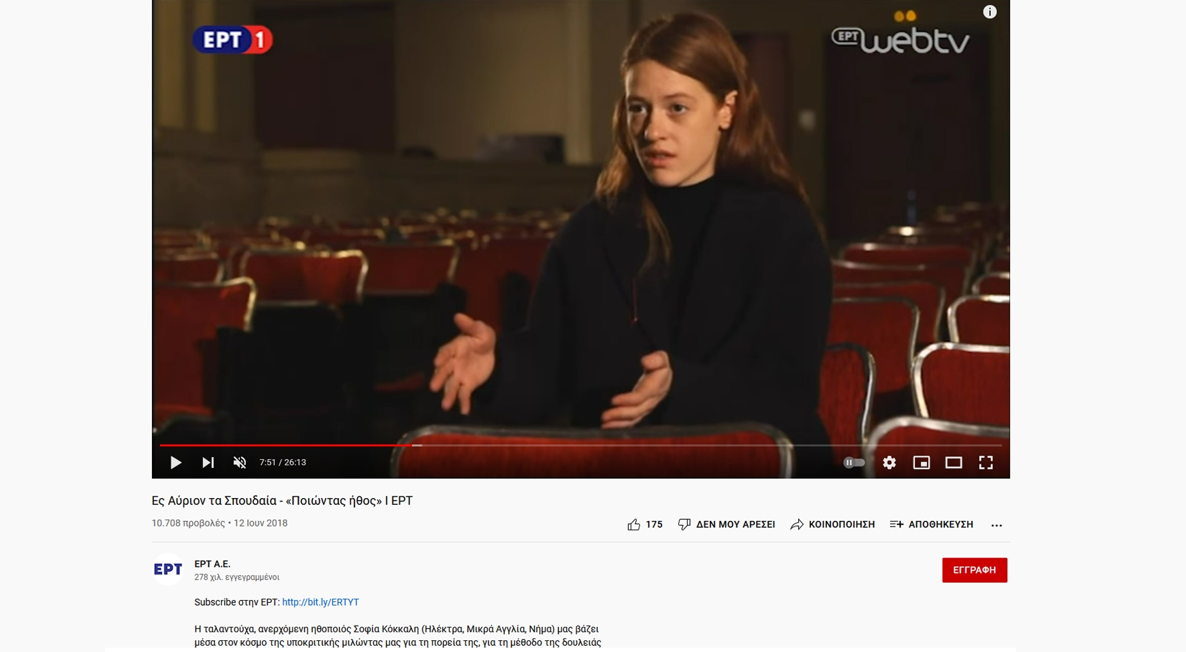Unmute the video sound
Viewport: 1186px width, 652px height.
[240, 462]
